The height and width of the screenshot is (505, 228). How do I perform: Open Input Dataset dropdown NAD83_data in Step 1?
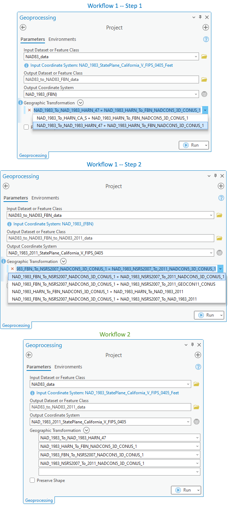pyautogui.click(x=196, y=56)
